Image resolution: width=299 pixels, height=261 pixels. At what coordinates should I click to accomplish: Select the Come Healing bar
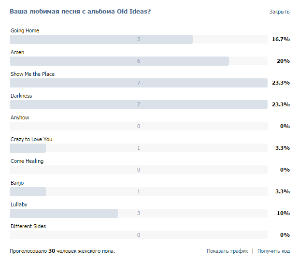(x=139, y=170)
